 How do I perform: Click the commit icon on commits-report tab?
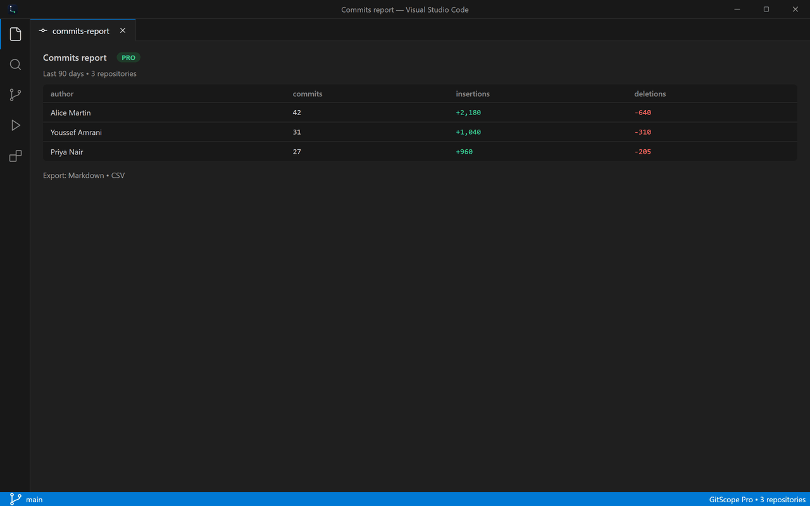pyautogui.click(x=43, y=30)
